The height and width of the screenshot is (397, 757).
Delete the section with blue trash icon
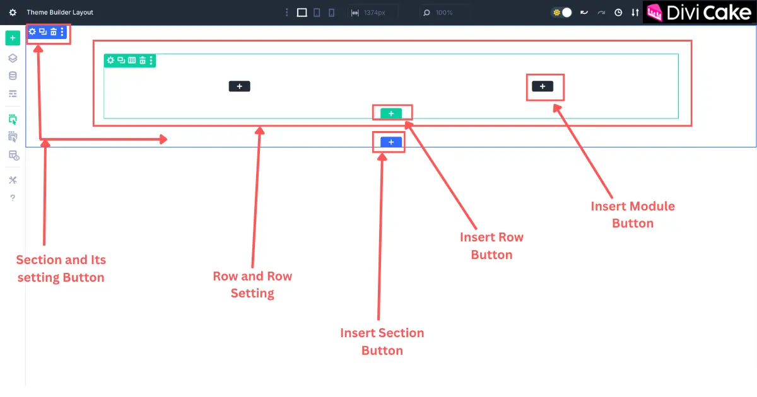[54, 32]
